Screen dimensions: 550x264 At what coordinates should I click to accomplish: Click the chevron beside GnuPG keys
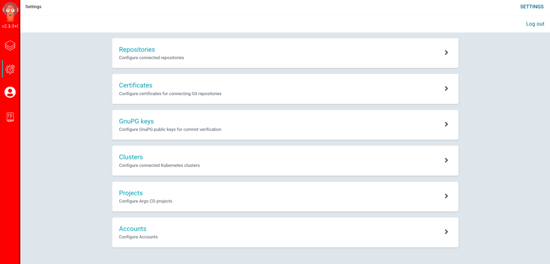pyautogui.click(x=446, y=124)
